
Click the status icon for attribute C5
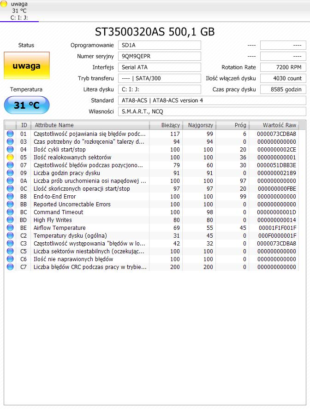coord(10,251)
